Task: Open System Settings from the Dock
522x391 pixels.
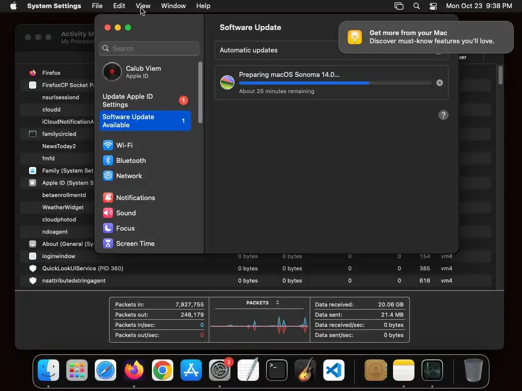Action: [x=220, y=370]
